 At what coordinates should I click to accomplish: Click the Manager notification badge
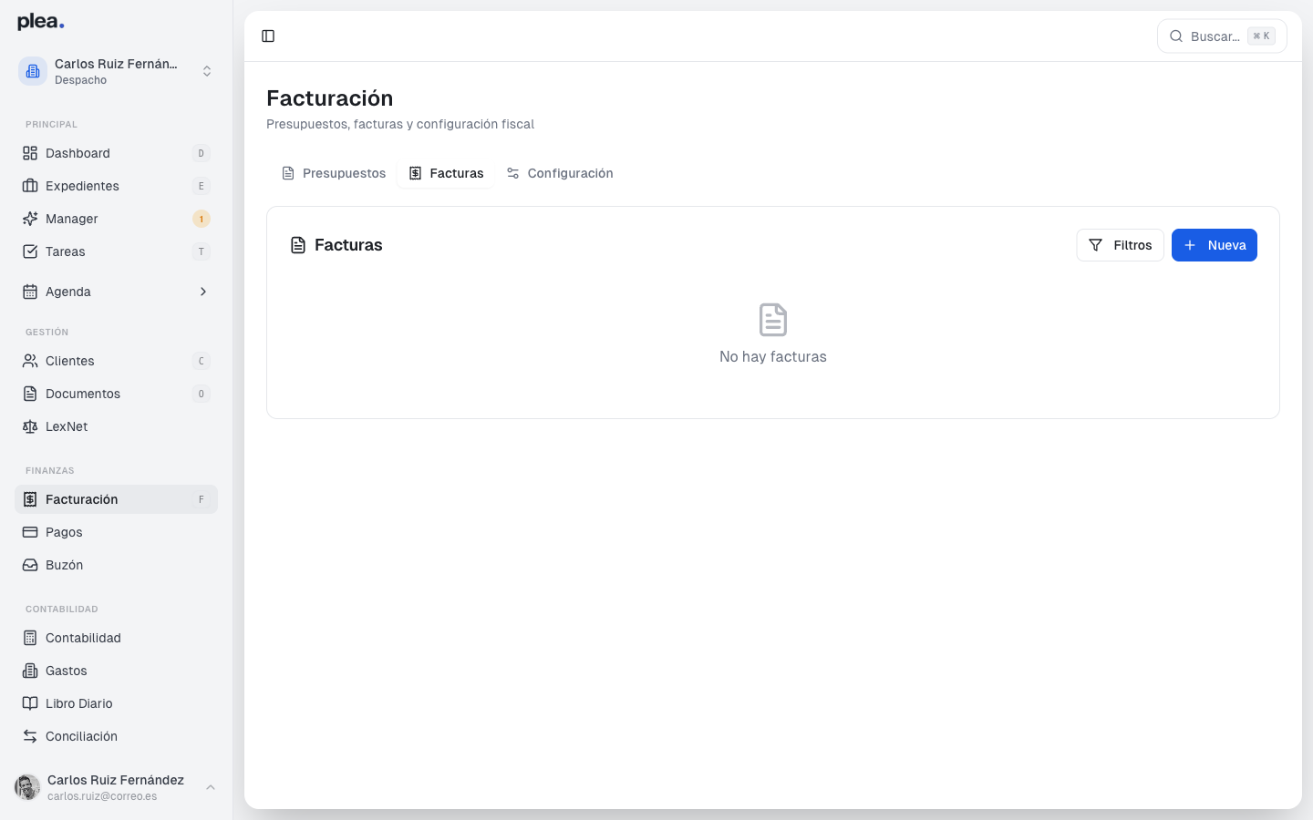click(x=202, y=219)
